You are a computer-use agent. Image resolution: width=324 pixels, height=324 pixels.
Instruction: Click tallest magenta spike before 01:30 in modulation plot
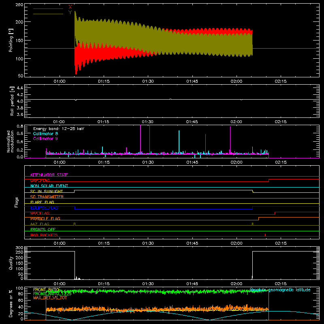tap(141, 139)
